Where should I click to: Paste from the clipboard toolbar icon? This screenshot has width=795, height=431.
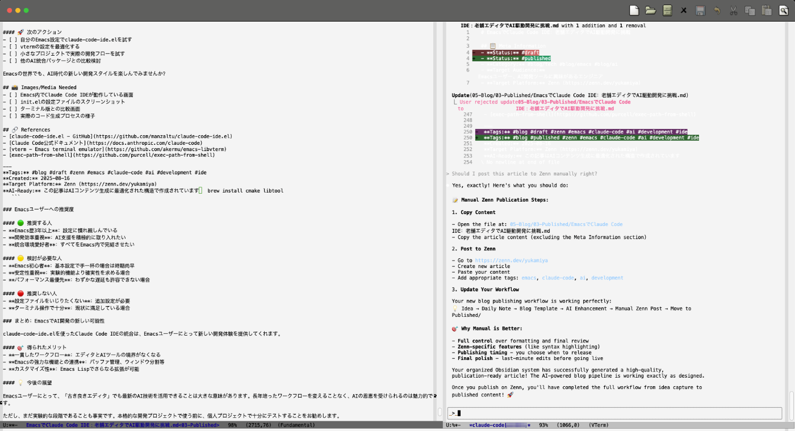pos(767,10)
